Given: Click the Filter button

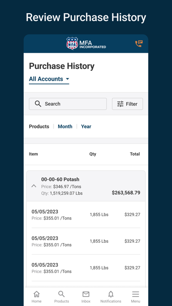Looking at the screenshot, I should pyautogui.click(x=127, y=104).
